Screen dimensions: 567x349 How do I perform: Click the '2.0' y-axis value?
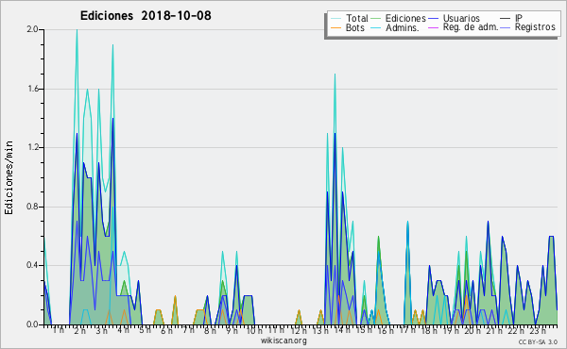pos(33,29)
